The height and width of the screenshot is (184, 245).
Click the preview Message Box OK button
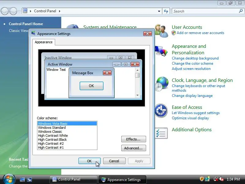(x=91, y=86)
